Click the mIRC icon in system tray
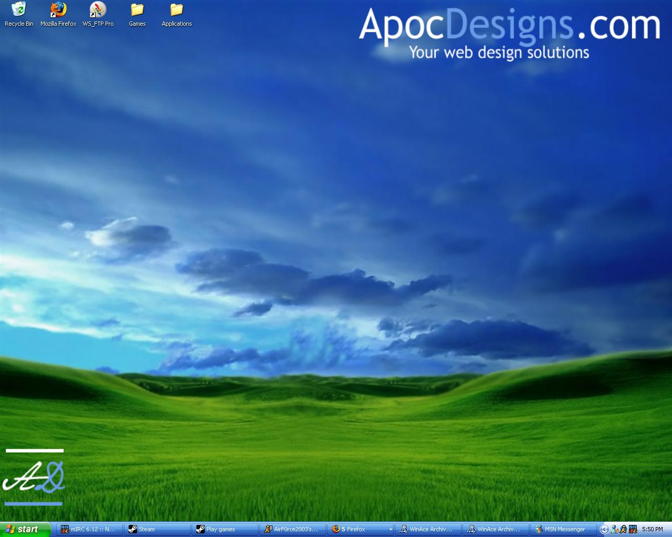Image resolution: width=672 pixels, height=537 pixels. 633,529
